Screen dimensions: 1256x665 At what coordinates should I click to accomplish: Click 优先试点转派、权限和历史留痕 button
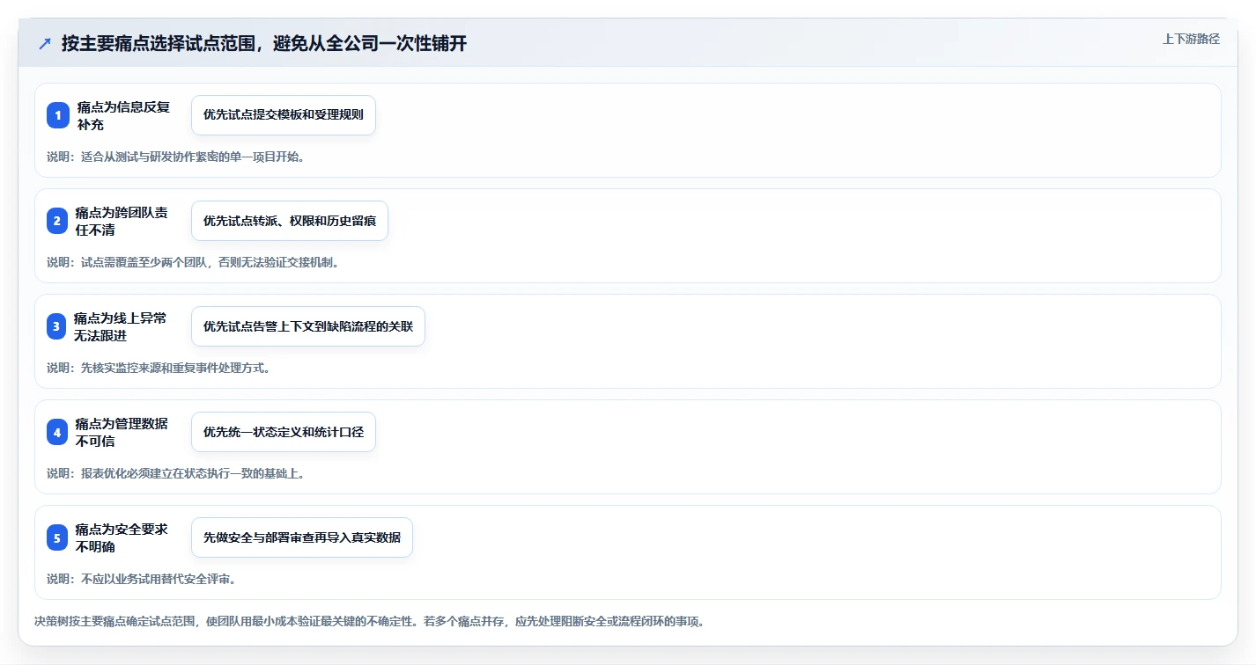290,221
